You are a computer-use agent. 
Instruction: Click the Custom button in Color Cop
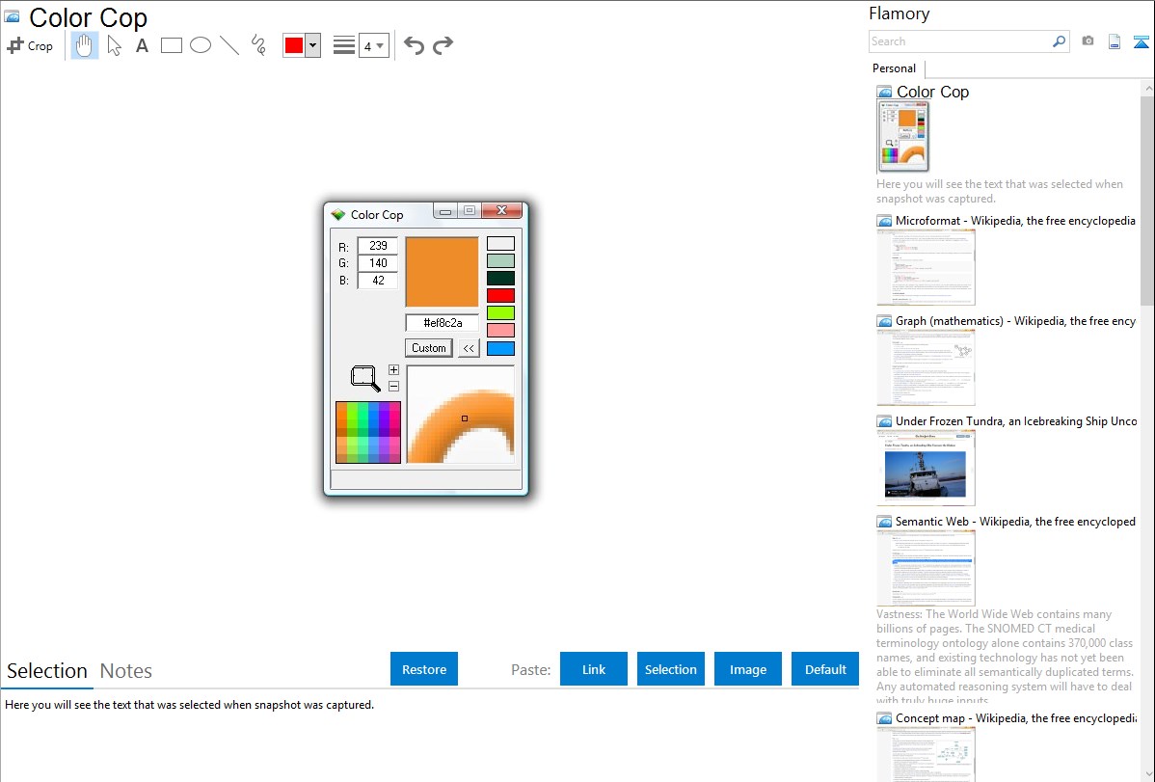[x=429, y=348]
